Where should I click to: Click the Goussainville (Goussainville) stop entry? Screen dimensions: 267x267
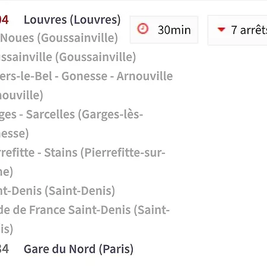(x=68, y=57)
